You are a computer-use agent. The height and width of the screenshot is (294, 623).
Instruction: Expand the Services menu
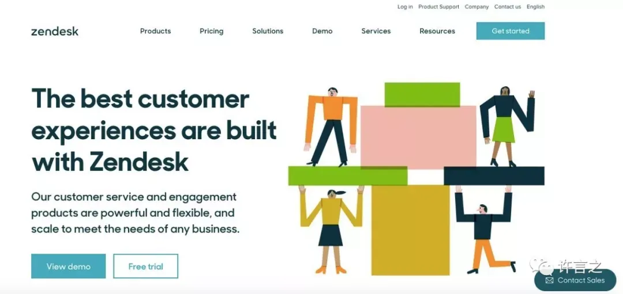click(376, 31)
